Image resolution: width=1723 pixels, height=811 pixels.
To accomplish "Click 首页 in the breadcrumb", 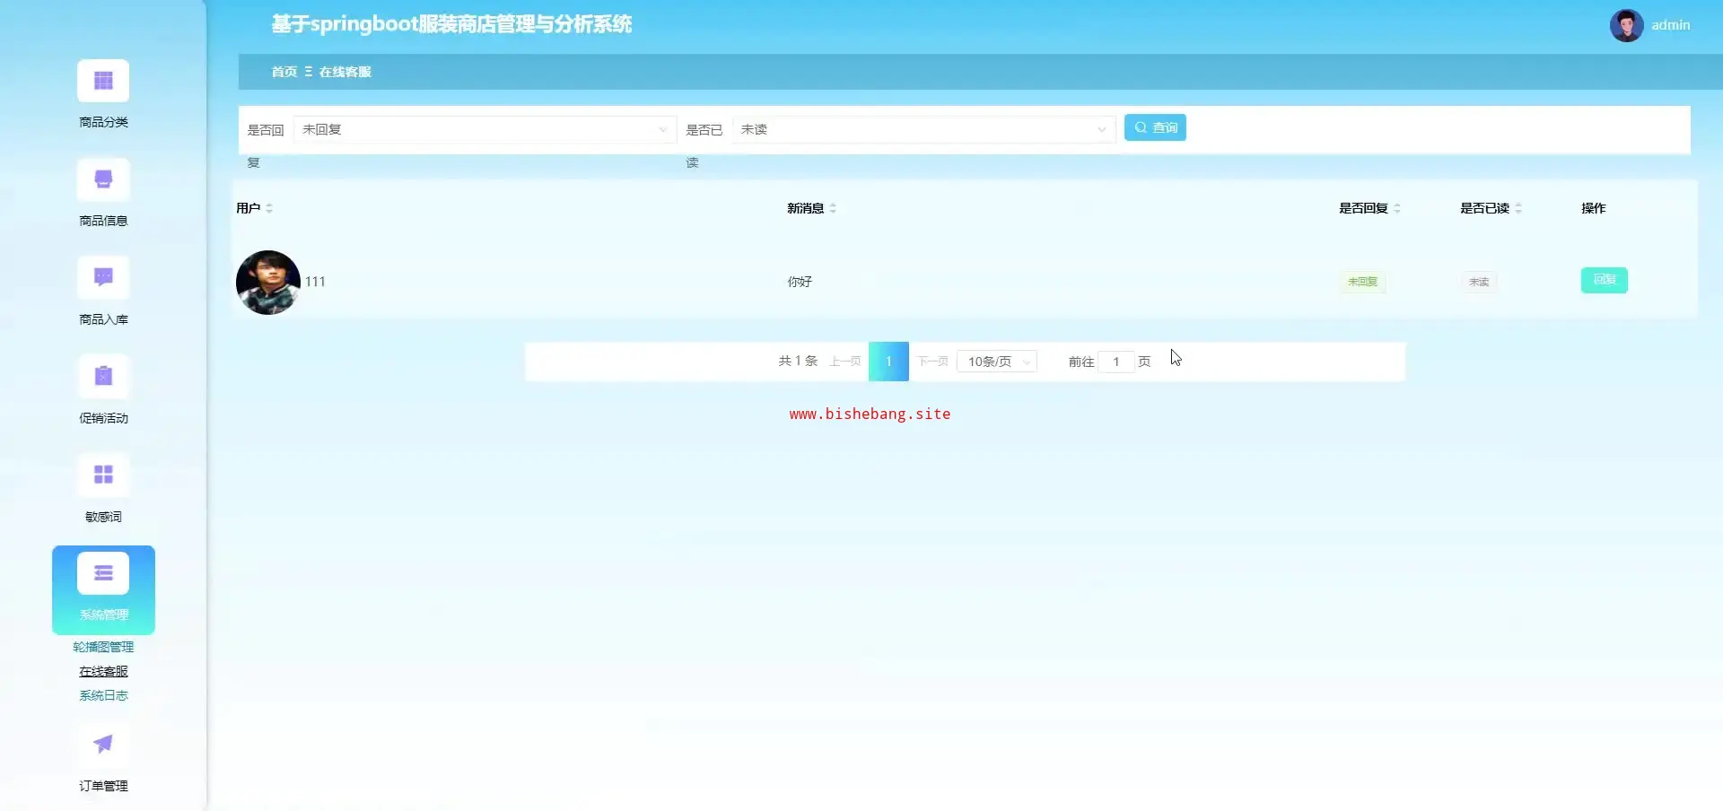I will pos(284,72).
